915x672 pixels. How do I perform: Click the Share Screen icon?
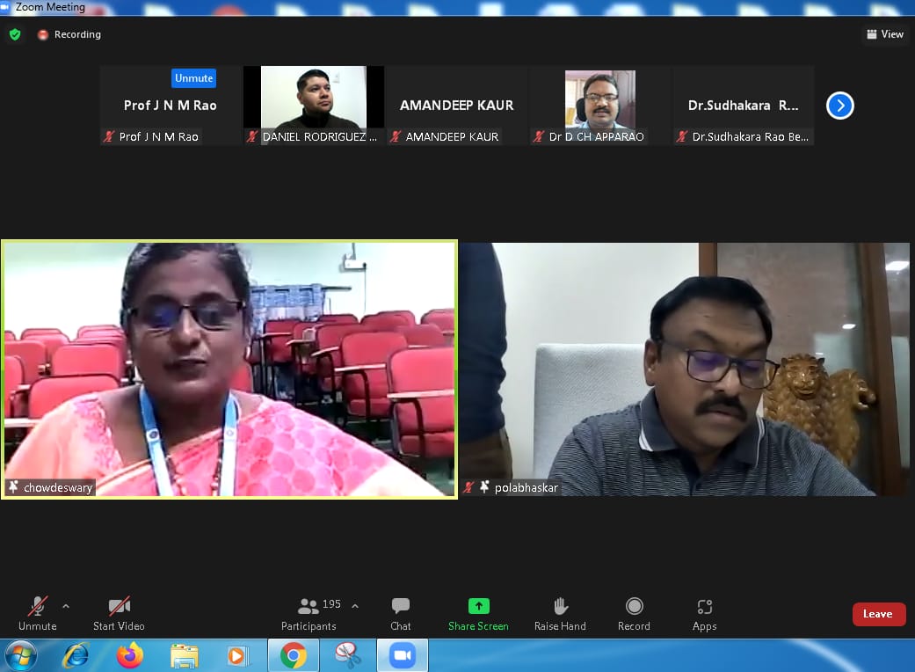(x=478, y=606)
